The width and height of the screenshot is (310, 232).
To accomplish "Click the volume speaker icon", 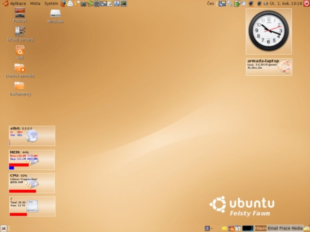I will (266, 4).
